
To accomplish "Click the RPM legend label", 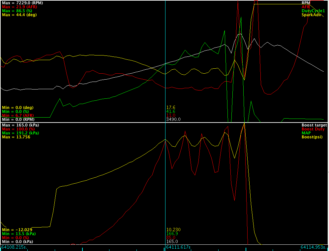I will (x=306, y=3).
